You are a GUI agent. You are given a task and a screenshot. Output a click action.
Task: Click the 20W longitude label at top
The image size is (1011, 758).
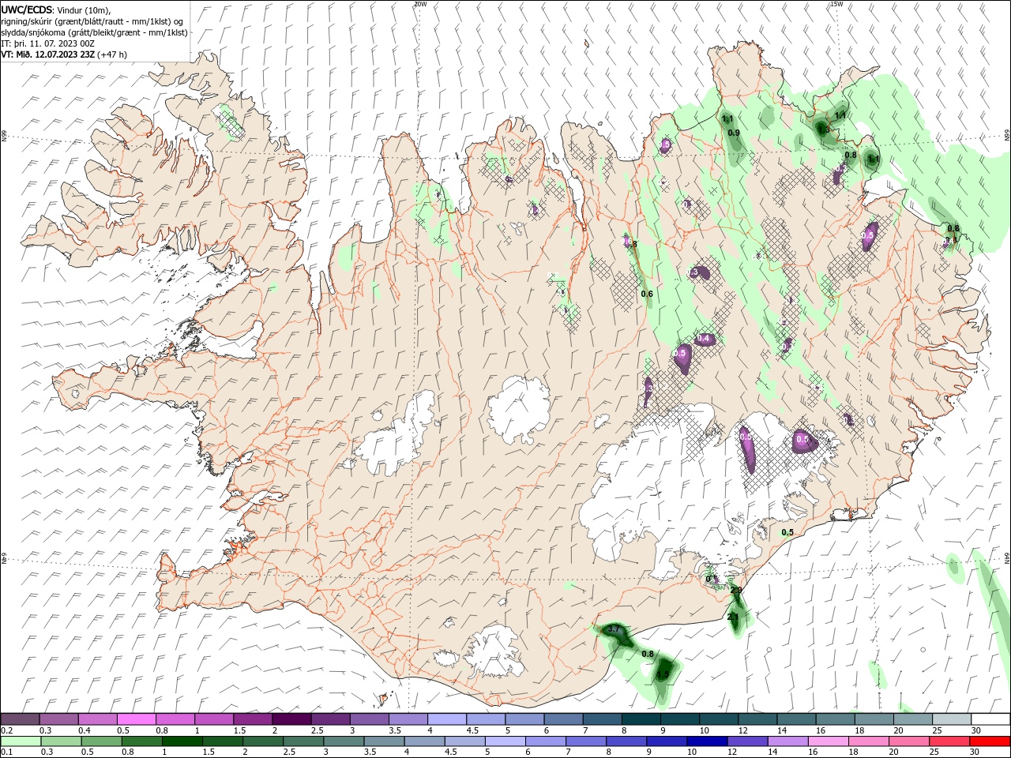point(420,4)
